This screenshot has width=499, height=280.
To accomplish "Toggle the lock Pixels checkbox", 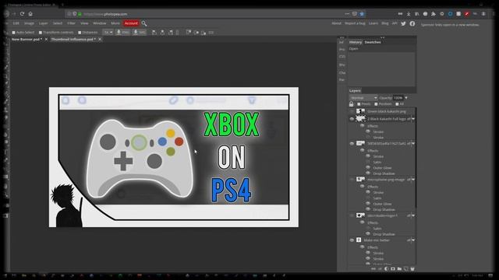I will coord(359,104).
